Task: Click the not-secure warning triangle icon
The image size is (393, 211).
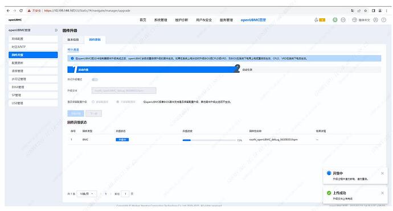Action: [29, 10]
